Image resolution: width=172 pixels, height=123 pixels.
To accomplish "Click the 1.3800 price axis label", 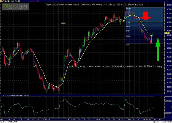I will click(x=169, y=5).
